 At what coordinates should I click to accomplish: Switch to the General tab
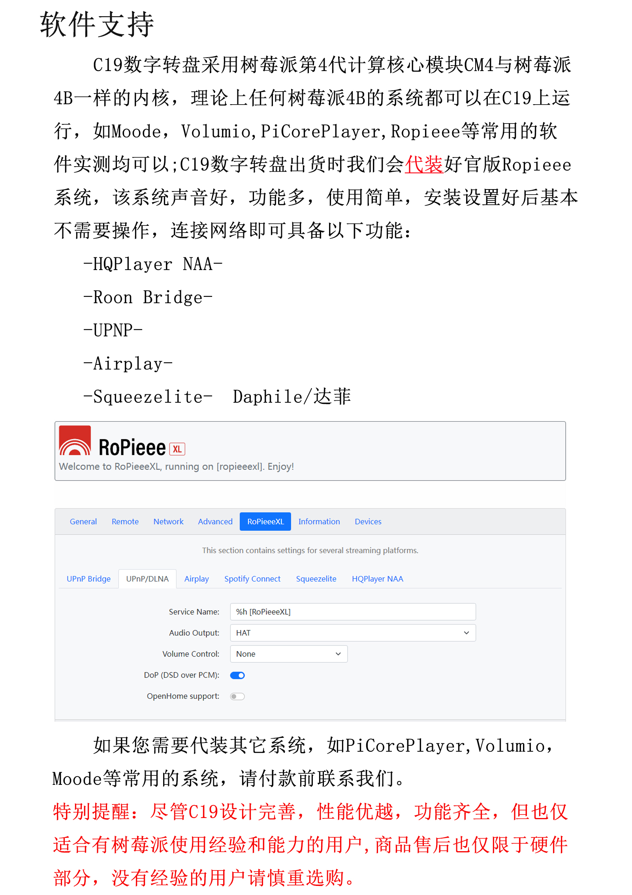point(83,522)
